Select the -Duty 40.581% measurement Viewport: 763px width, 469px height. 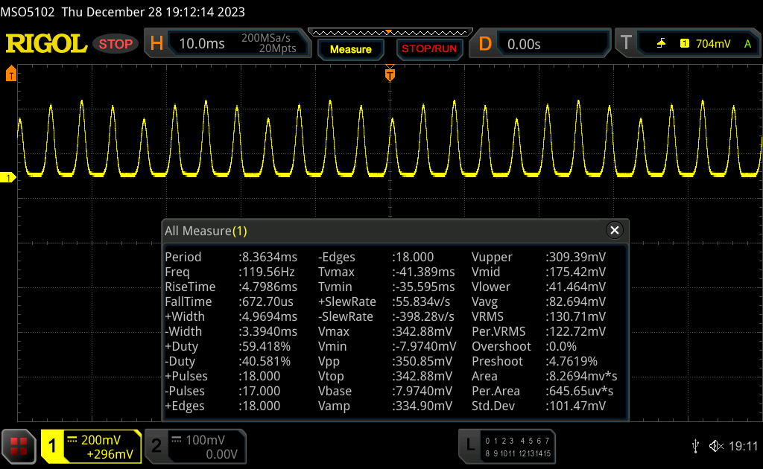228,361
